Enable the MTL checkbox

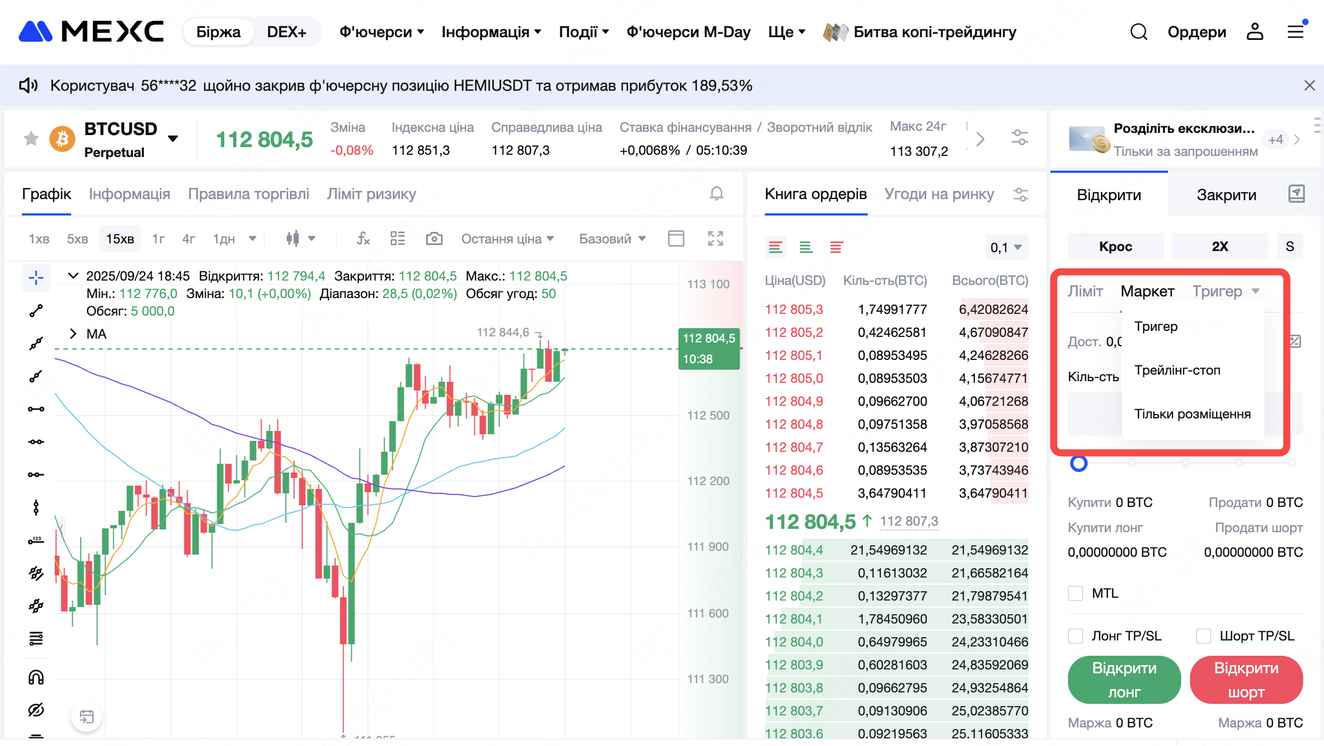coord(1076,593)
